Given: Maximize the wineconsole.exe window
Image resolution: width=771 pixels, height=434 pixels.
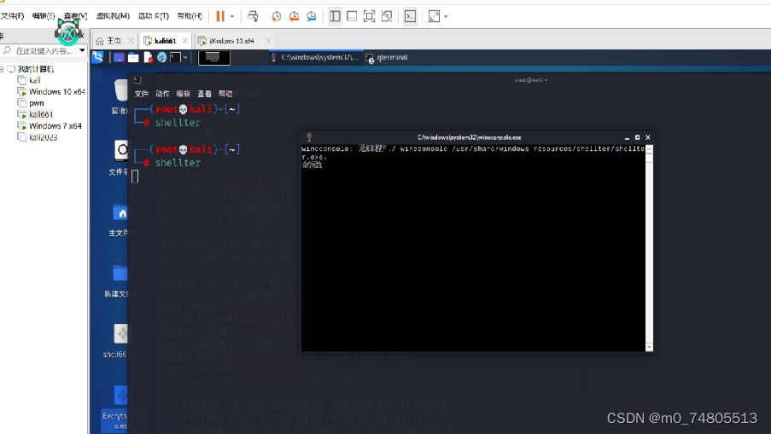Looking at the screenshot, I should pos(637,138).
